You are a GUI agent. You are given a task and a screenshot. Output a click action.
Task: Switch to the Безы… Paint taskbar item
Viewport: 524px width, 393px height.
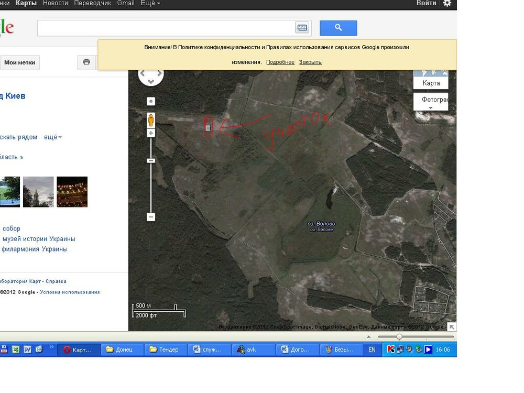click(340, 350)
